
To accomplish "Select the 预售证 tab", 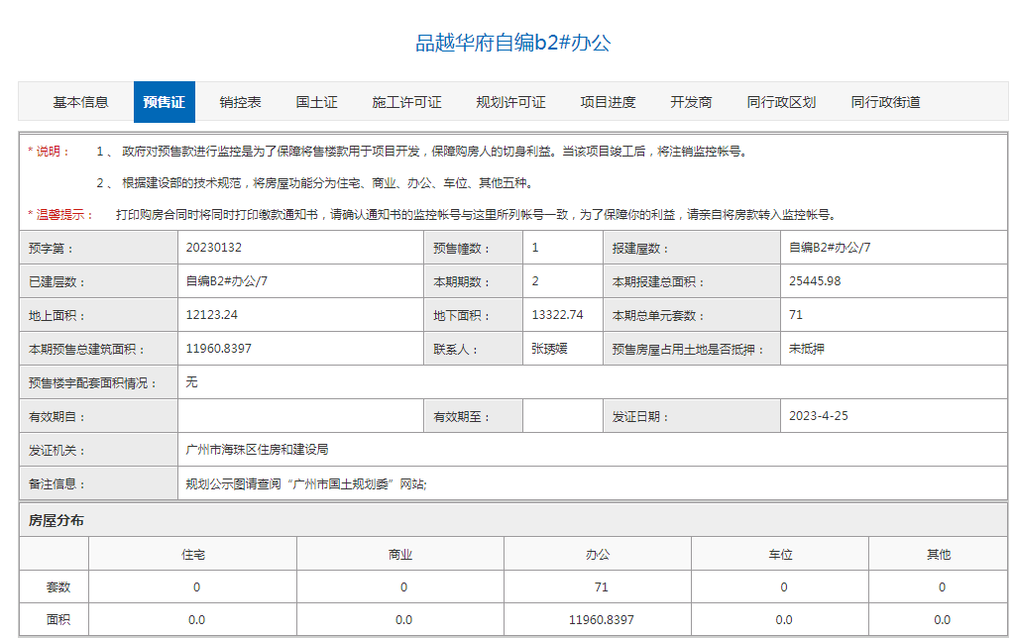I will coord(165,101).
